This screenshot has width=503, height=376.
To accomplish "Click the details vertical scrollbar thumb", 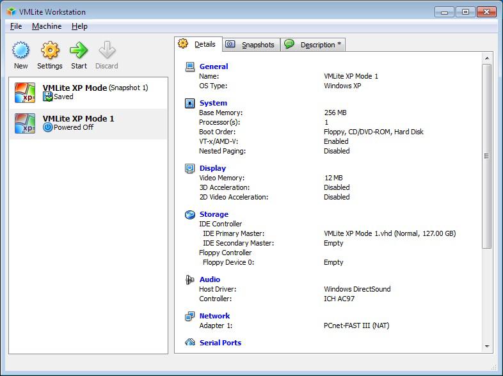I will tap(486, 156).
